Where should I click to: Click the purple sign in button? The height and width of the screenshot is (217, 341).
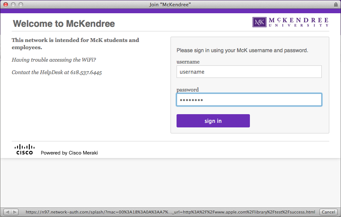[213, 121]
